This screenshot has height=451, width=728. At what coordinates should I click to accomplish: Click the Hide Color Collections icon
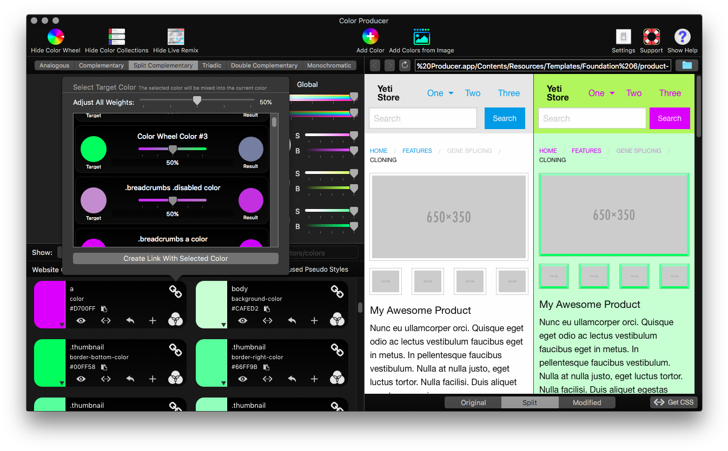(x=117, y=37)
